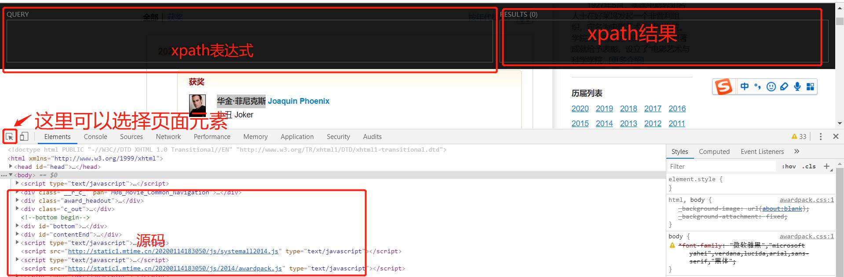
Task: Activate the element inspector picker icon
Action: click(10, 137)
